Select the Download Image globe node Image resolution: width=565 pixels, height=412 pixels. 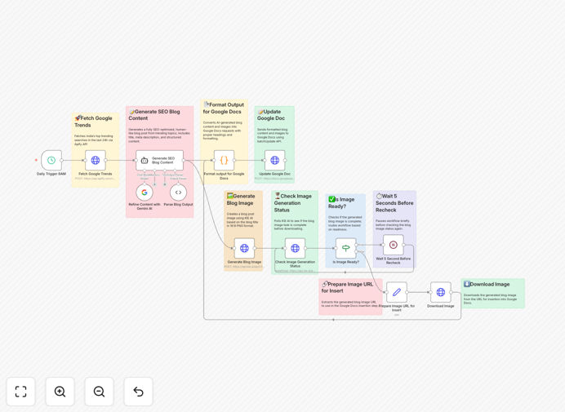click(441, 292)
